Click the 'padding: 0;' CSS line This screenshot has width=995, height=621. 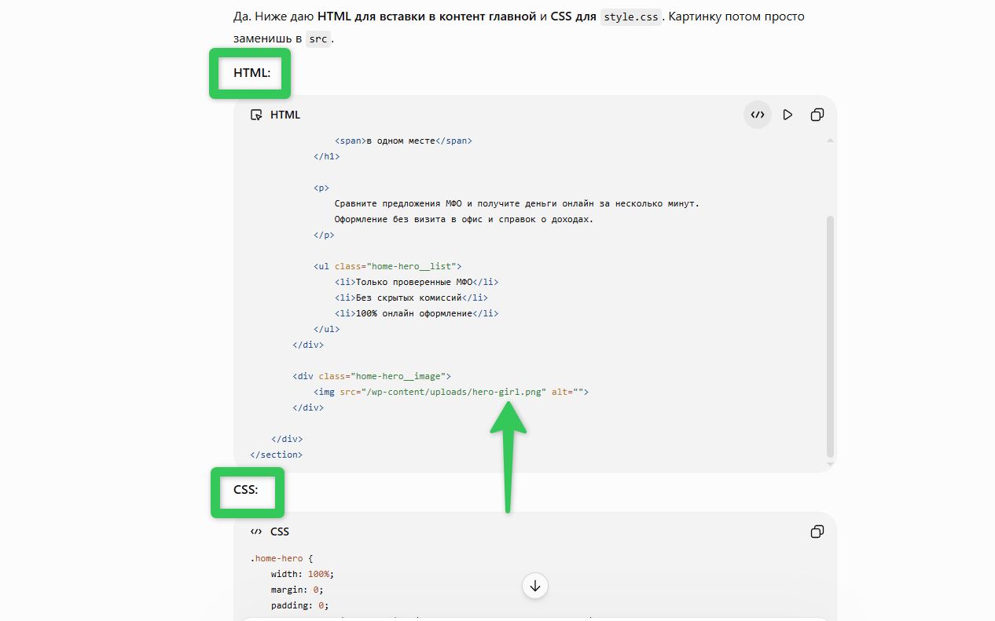[x=300, y=605]
